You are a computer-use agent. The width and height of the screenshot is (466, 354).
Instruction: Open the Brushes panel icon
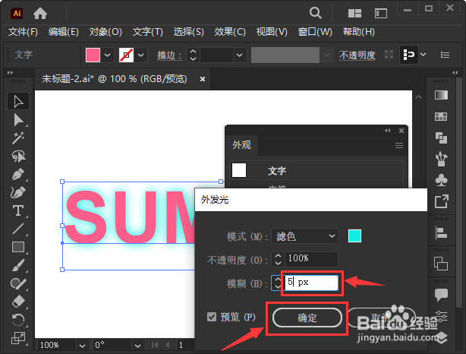(441, 159)
